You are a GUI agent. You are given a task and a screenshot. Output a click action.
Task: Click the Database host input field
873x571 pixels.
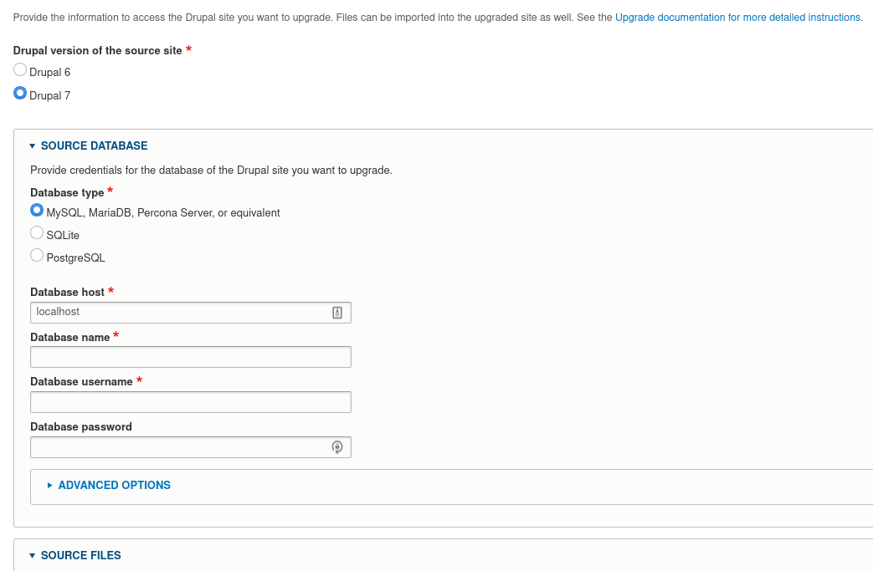tap(190, 313)
